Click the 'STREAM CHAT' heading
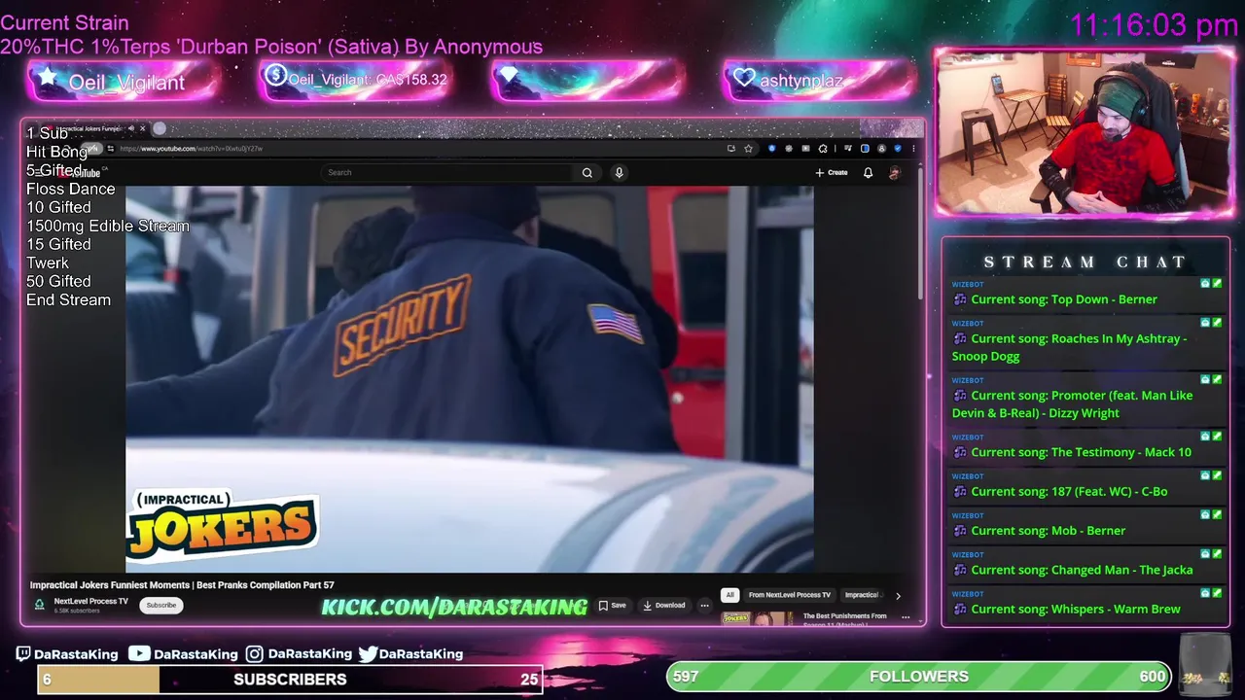1245x700 pixels. (x=1085, y=262)
